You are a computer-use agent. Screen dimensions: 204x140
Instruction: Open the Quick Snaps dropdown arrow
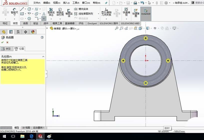pos(126,19)
